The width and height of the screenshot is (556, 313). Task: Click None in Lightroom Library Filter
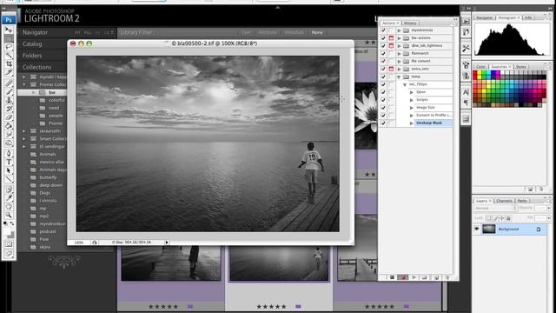317,32
